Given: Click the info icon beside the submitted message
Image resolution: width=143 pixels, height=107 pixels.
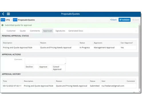Looking at the screenshot, I should 3,25.
